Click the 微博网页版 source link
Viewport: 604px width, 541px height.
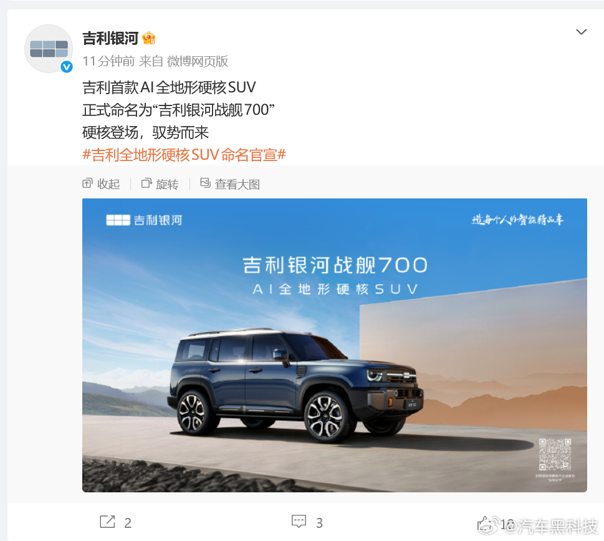click(x=198, y=61)
